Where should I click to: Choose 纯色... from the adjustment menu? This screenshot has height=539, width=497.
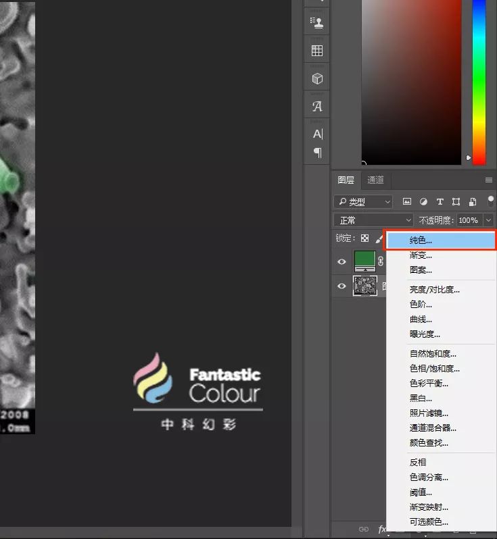point(421,240)
